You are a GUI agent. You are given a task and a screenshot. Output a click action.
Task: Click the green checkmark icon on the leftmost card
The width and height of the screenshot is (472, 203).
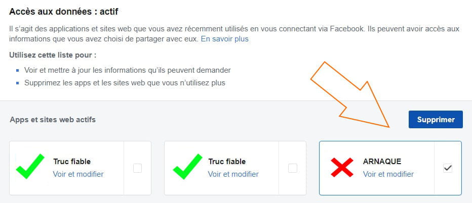pyautogui.click(x=30, y=166)
